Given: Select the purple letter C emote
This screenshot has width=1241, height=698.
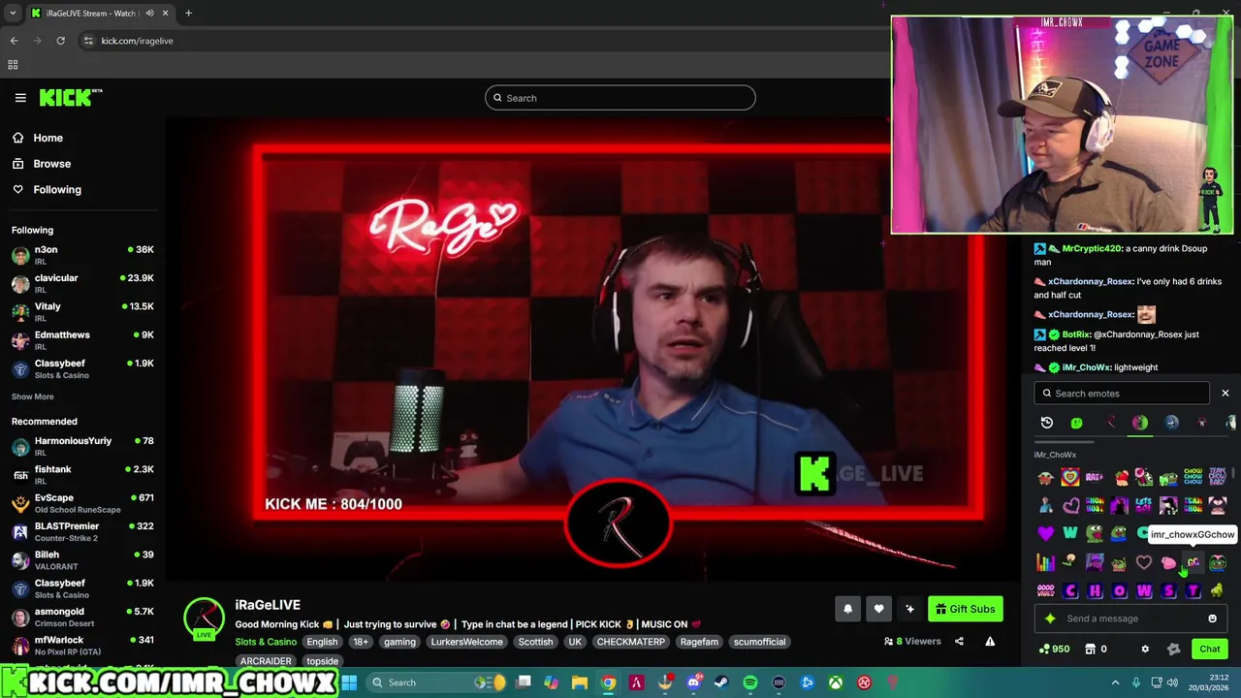Looking at the screenshot, I should pyautogui.click(x=1070, y=590).
